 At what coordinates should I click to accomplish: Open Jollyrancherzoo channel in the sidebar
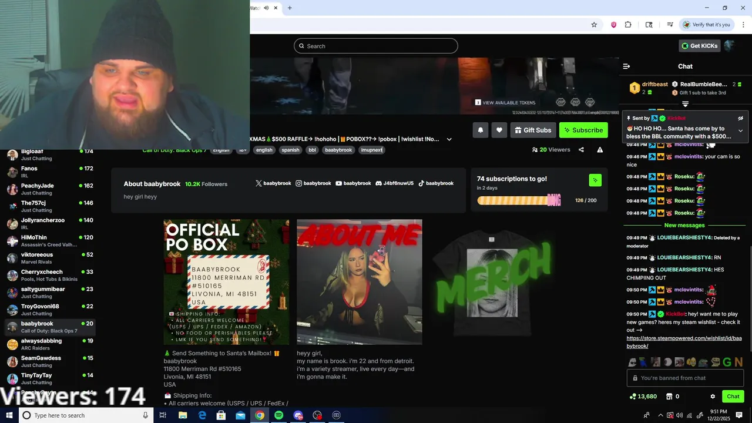50,223
